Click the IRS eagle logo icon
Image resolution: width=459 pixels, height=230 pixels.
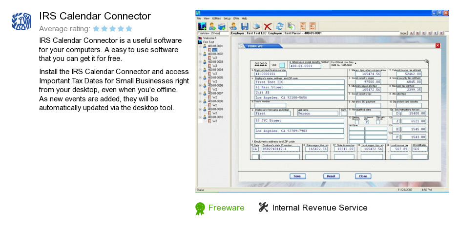coord(21,21)
